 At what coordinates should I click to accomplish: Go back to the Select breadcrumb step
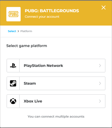click(12, 31)
